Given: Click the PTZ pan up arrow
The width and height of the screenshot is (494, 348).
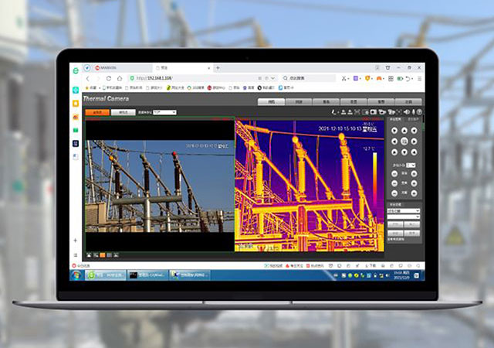Looking at the screenshot, I should (x=404, y=131).
